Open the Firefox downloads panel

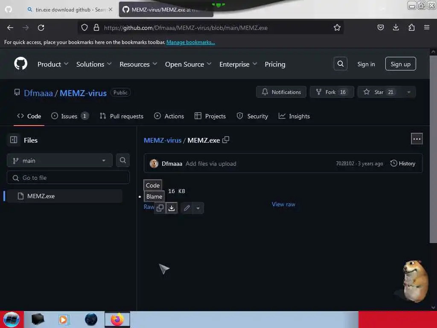point(396,27)
